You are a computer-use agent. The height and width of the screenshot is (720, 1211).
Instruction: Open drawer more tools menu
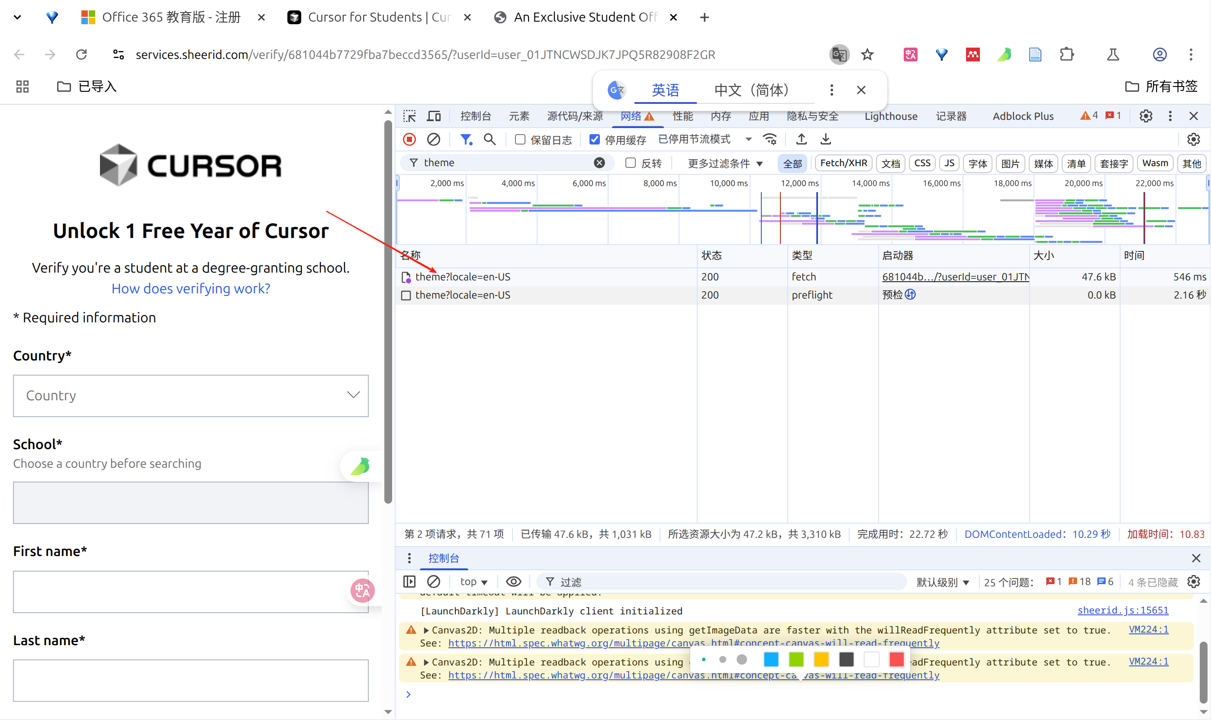pyautogui.click(x=409, y=558)
